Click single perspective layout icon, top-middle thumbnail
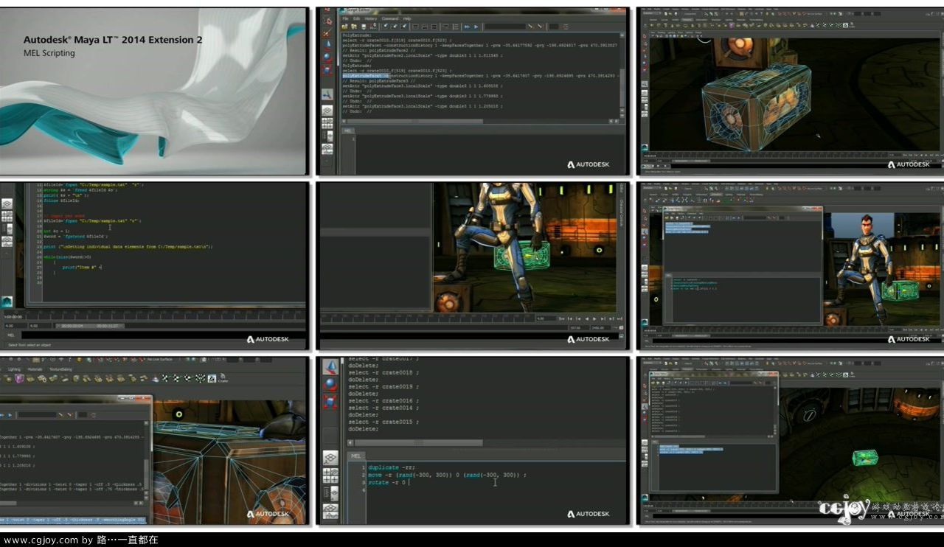 [327, 111]
